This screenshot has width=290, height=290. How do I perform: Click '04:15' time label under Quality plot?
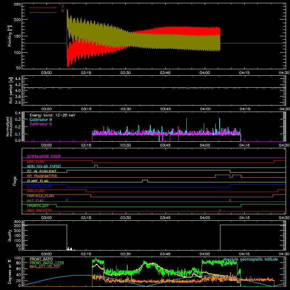[x=244, y=254]
